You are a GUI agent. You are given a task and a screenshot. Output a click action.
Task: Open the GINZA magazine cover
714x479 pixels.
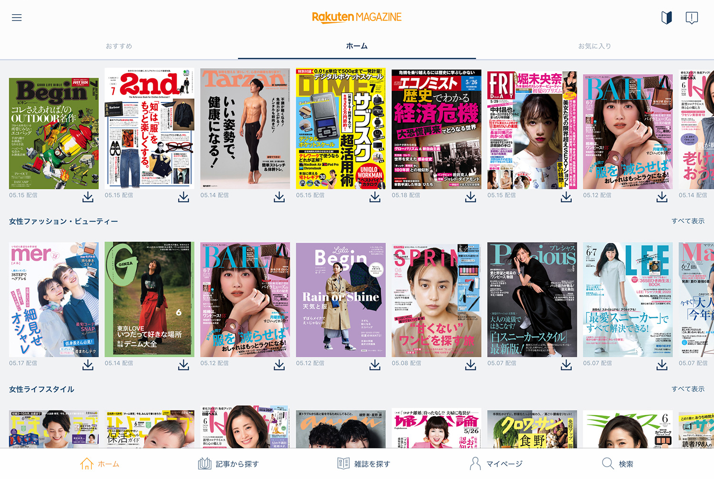(x=149, y=299)
